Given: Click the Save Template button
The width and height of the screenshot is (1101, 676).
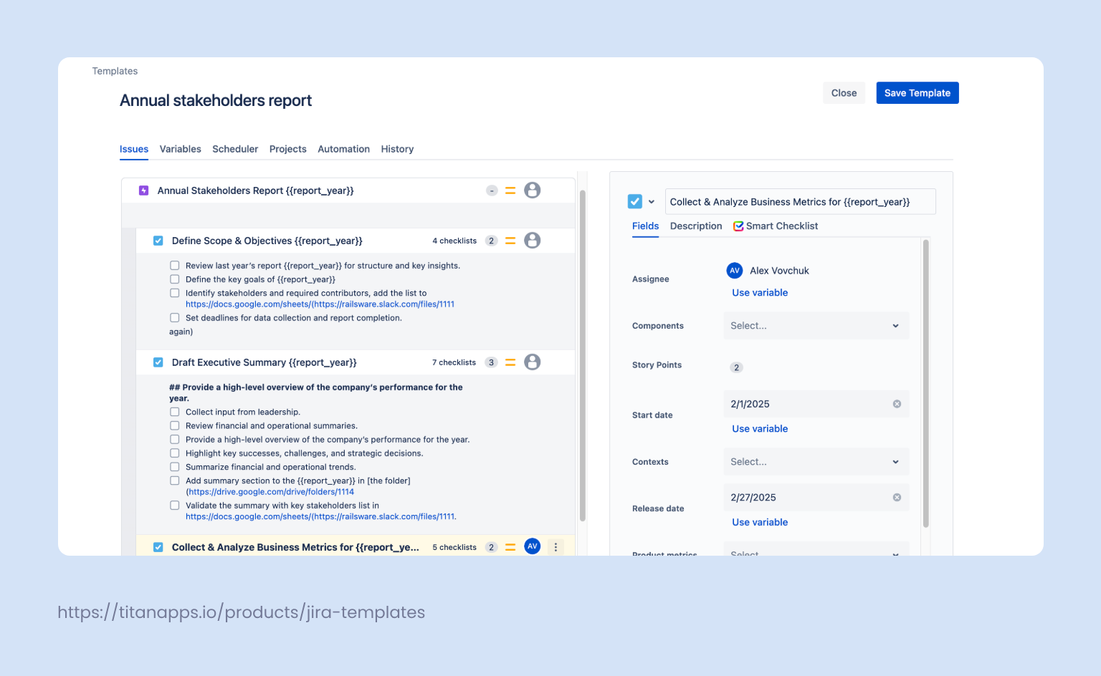Looking at the screenshot, I should pos(917,92).
